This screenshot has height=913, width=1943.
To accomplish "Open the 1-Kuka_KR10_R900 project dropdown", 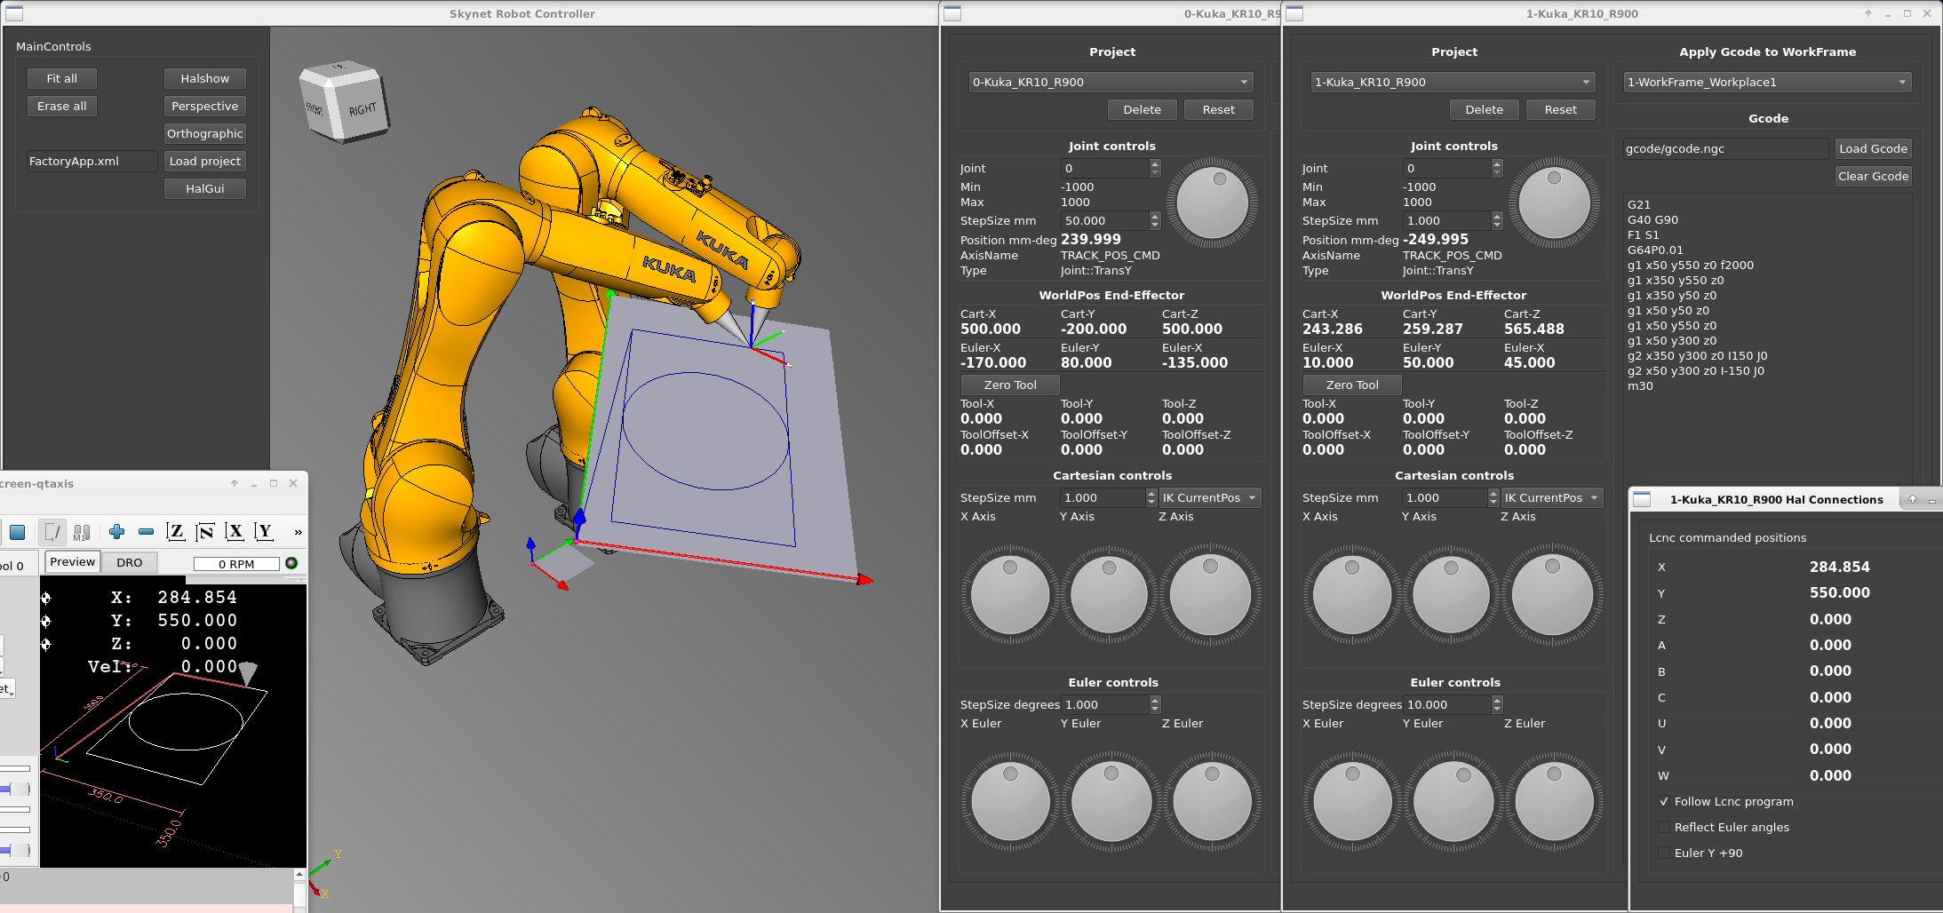I will pyautogui.click(x=1453, y=82).
